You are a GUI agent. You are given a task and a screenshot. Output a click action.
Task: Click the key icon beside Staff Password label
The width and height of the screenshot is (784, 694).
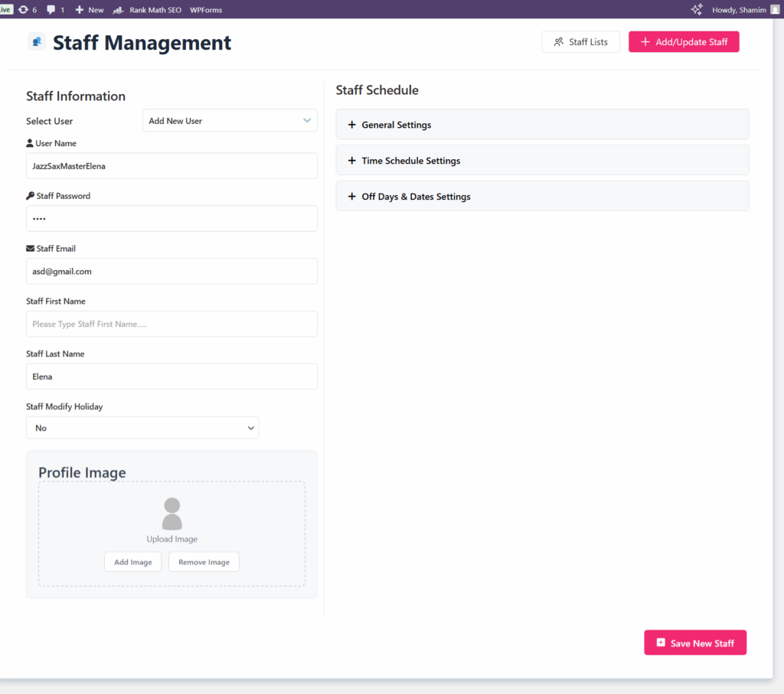[30, 196]
